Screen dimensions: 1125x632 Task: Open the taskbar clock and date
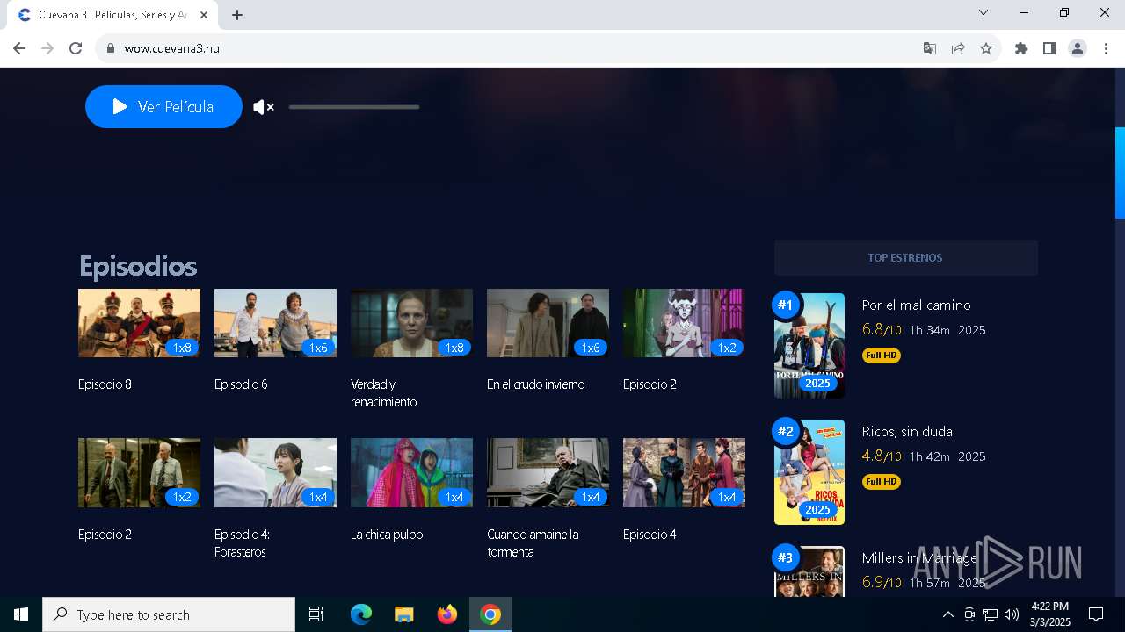[1049, 614]
